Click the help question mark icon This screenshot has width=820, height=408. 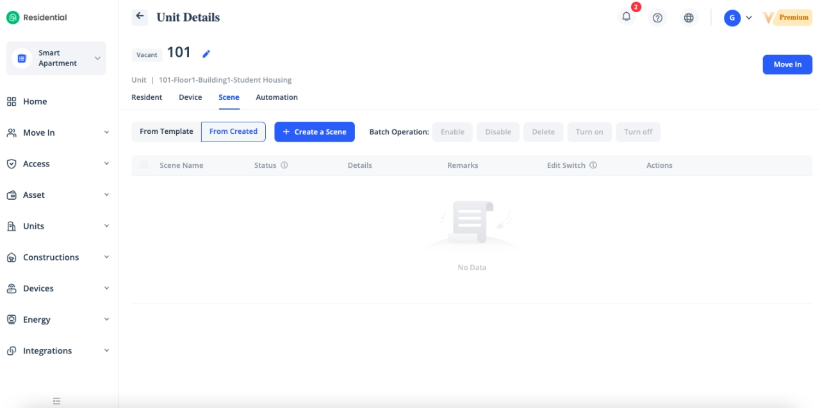tap(657, 18)
